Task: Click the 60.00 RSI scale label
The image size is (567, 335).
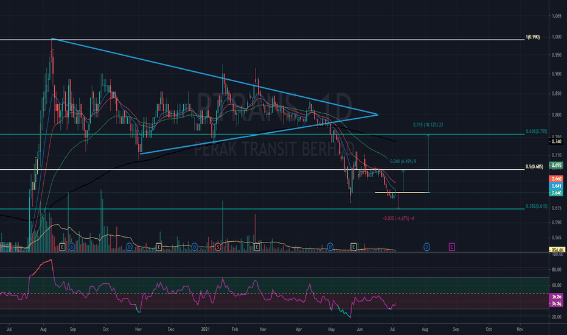Action: (557, 286)
